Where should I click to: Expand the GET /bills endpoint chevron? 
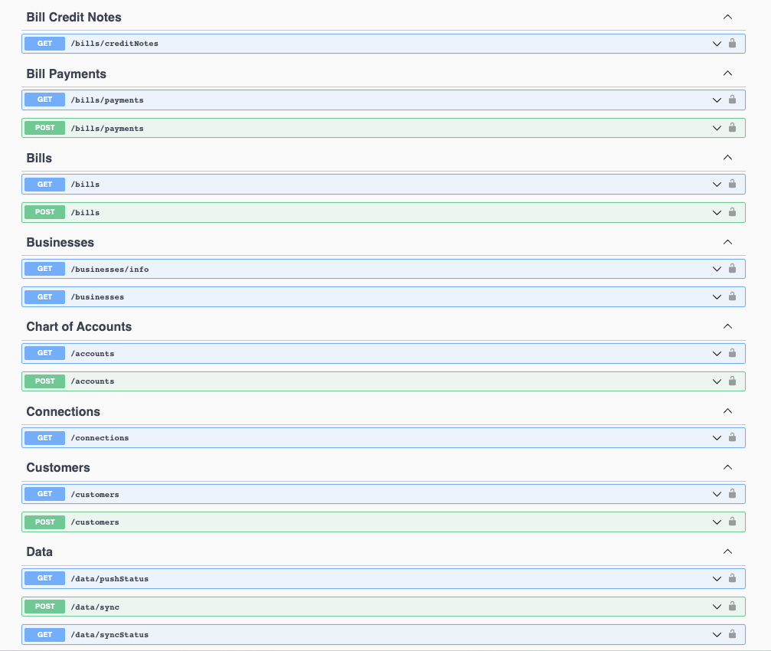click(x=717, y=184)
